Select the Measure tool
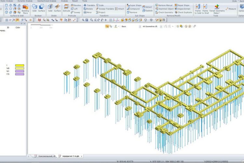 pyautogui.click(x=230, y=9)
